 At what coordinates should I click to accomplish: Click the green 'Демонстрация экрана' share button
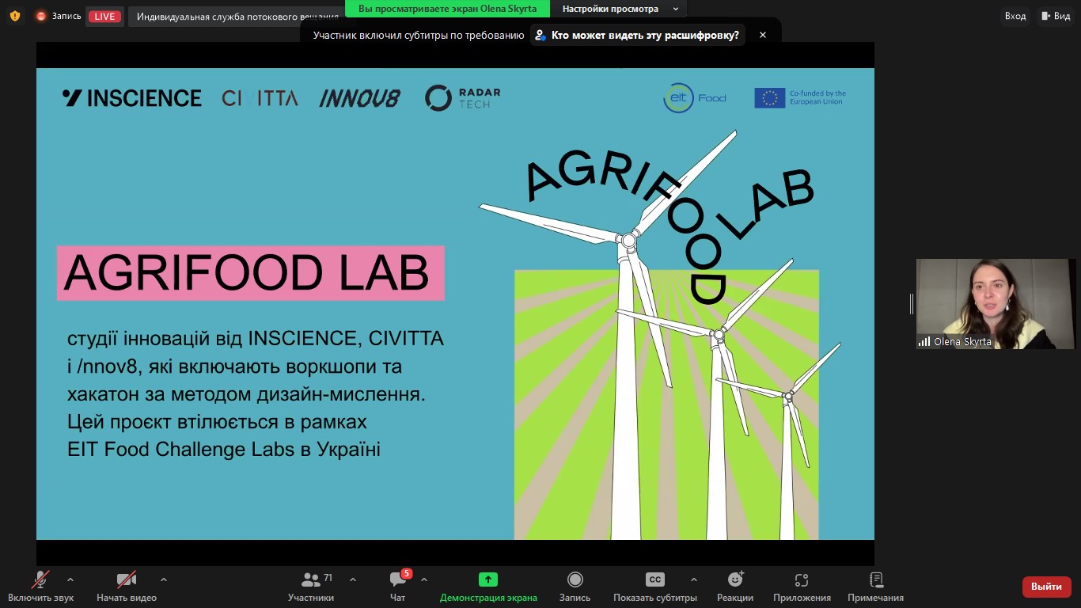point(488,587)
